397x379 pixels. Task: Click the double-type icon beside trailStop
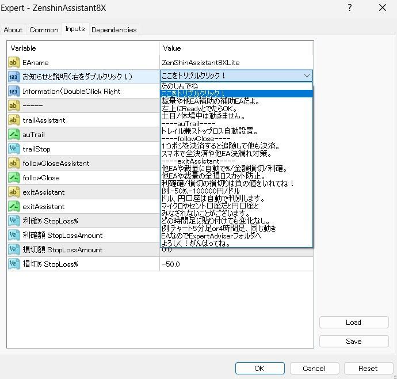point(14,149)
